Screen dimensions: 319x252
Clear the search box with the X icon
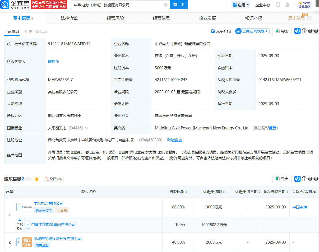(165, 5)
